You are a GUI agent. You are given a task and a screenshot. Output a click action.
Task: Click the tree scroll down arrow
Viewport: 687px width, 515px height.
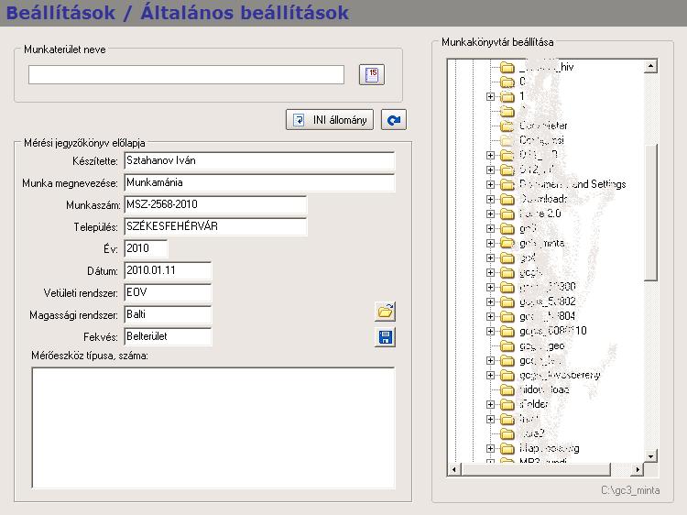pyautogui.click(x=651, y=456)
